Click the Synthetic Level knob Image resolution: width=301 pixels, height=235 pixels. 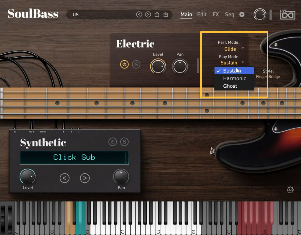(x=28, y=176)
